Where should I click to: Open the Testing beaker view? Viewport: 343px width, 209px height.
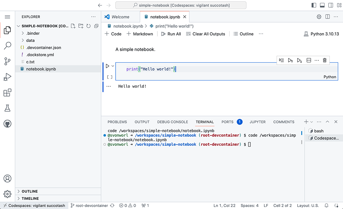click(x=7, y=108)
